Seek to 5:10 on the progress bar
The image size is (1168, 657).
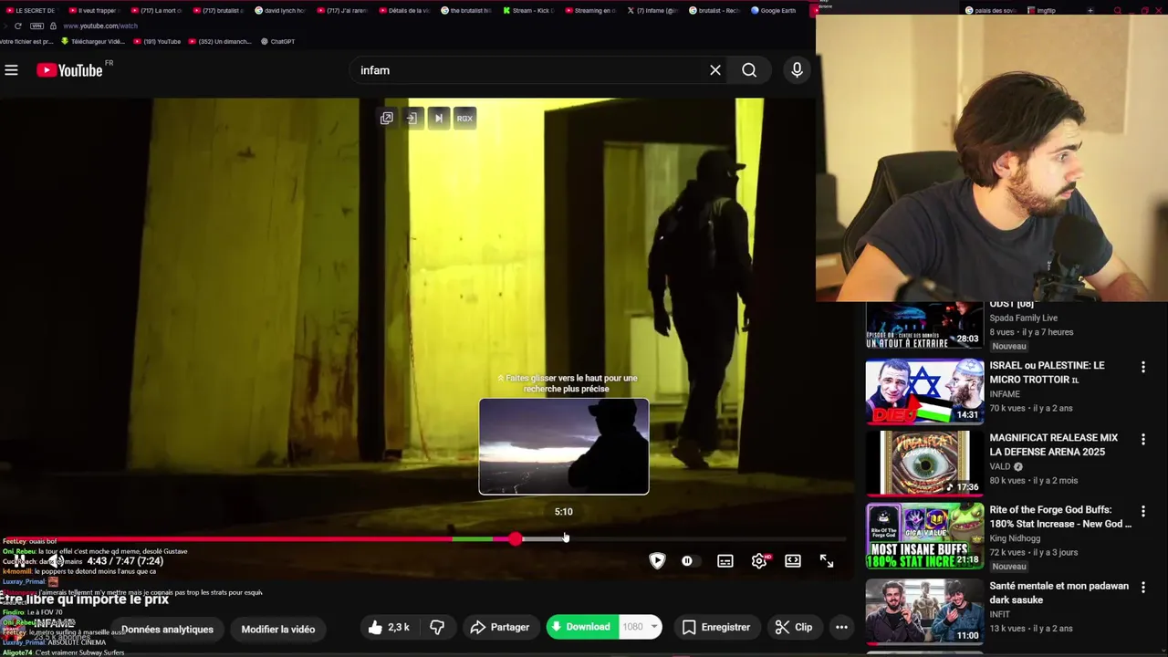point(564,539)
